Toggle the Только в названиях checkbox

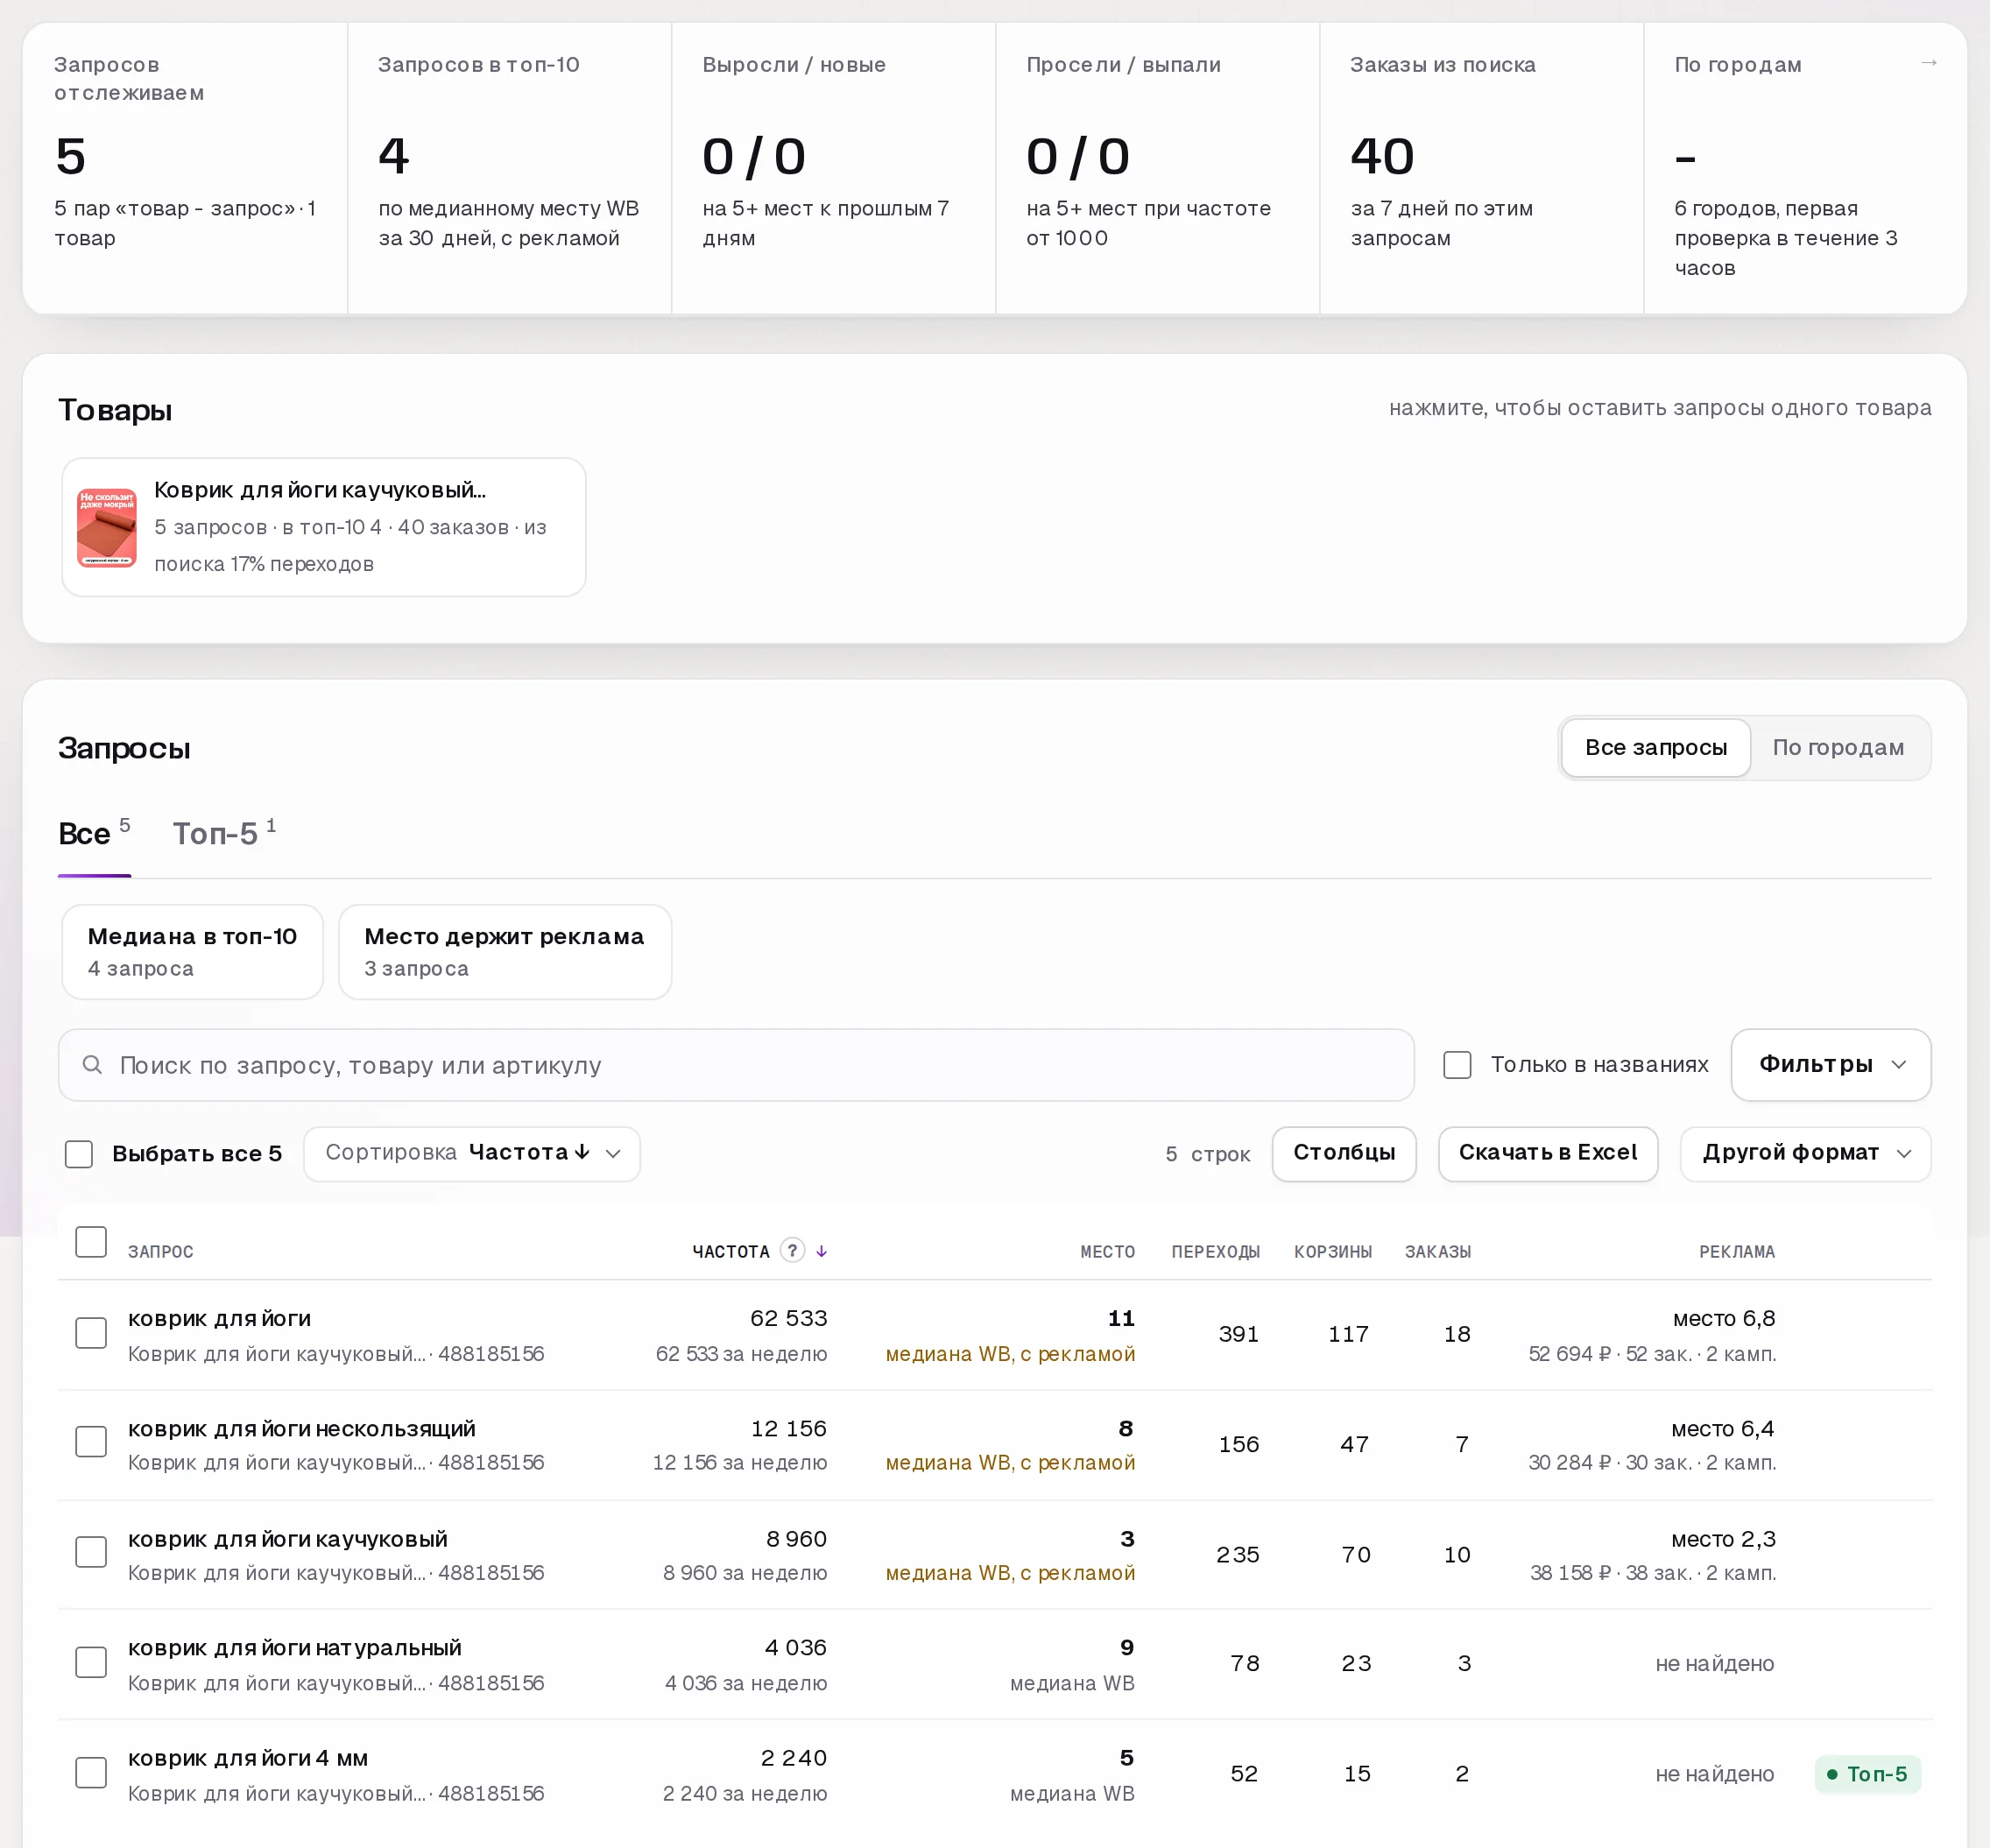coord(1457,1064)
